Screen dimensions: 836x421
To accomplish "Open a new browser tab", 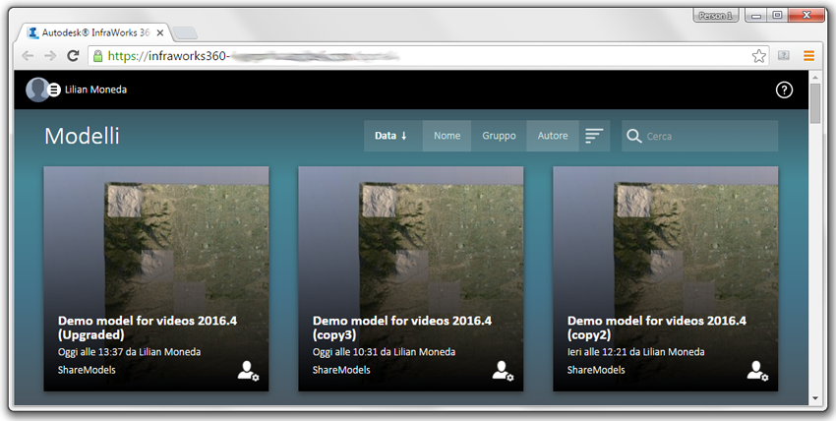I will (x=186, y=33).
